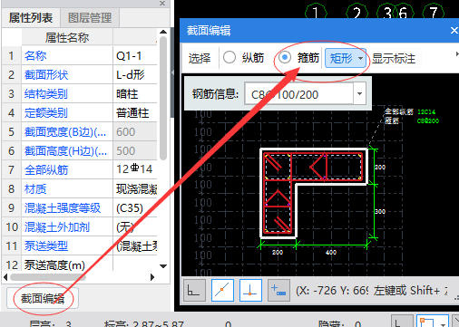Click the 普通柱 value cell

135,113
